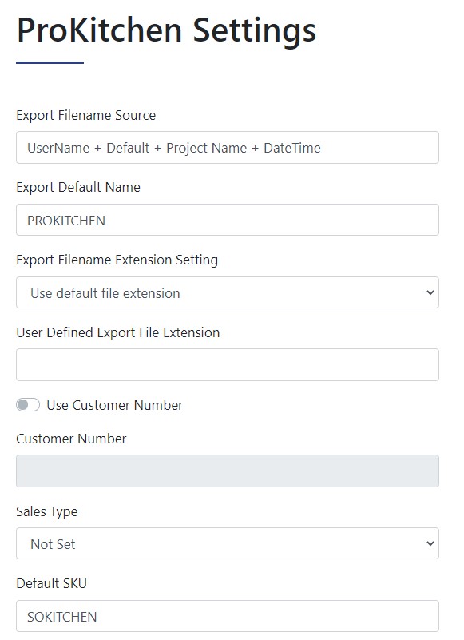464x640 pixels.
Task: Open the Export Filename Extension Setting dropdown
Action: (x=228, y=292)
